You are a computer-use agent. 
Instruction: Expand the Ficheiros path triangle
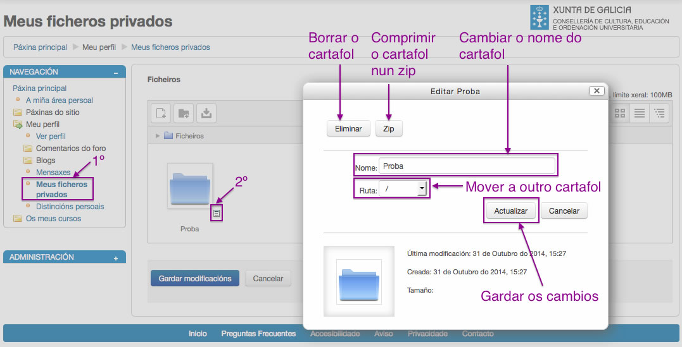click(x=158, y=136)
